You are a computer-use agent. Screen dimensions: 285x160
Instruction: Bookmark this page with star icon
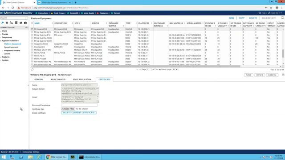271,8
